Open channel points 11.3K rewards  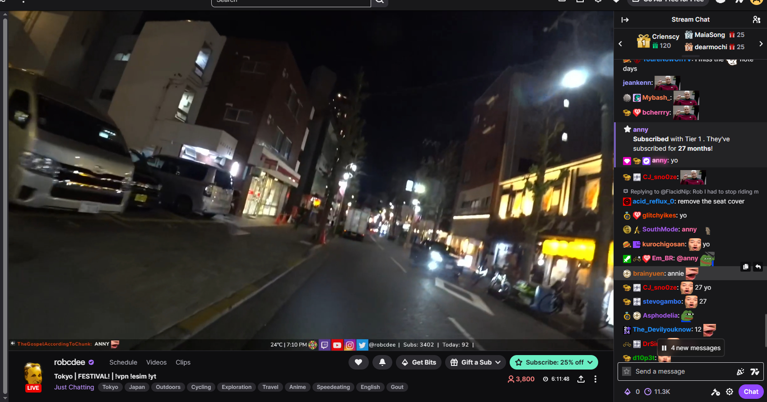[657, 392]
